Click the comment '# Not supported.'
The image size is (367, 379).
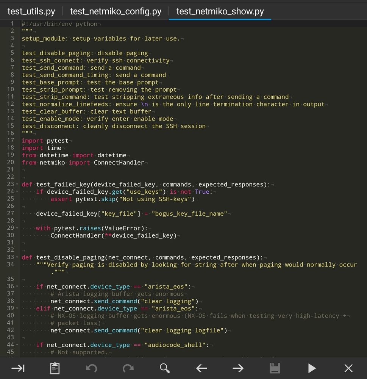[79, 352]
